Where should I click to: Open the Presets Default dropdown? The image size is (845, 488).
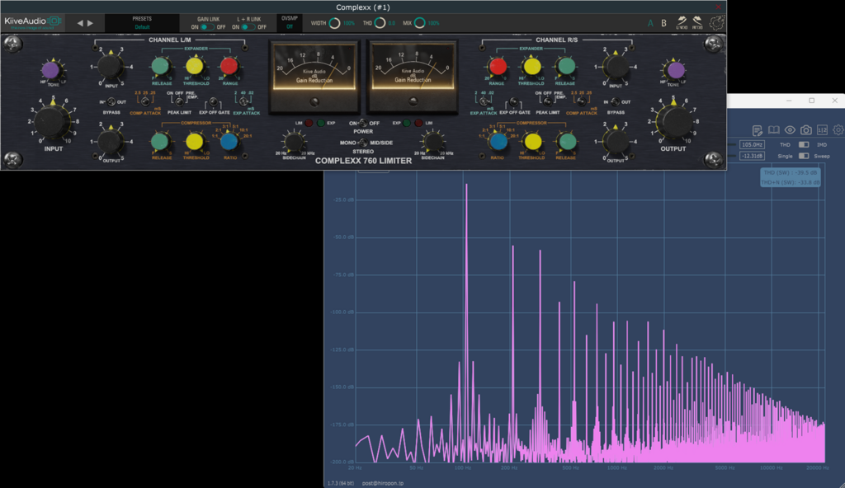click(x=142, y=23)
